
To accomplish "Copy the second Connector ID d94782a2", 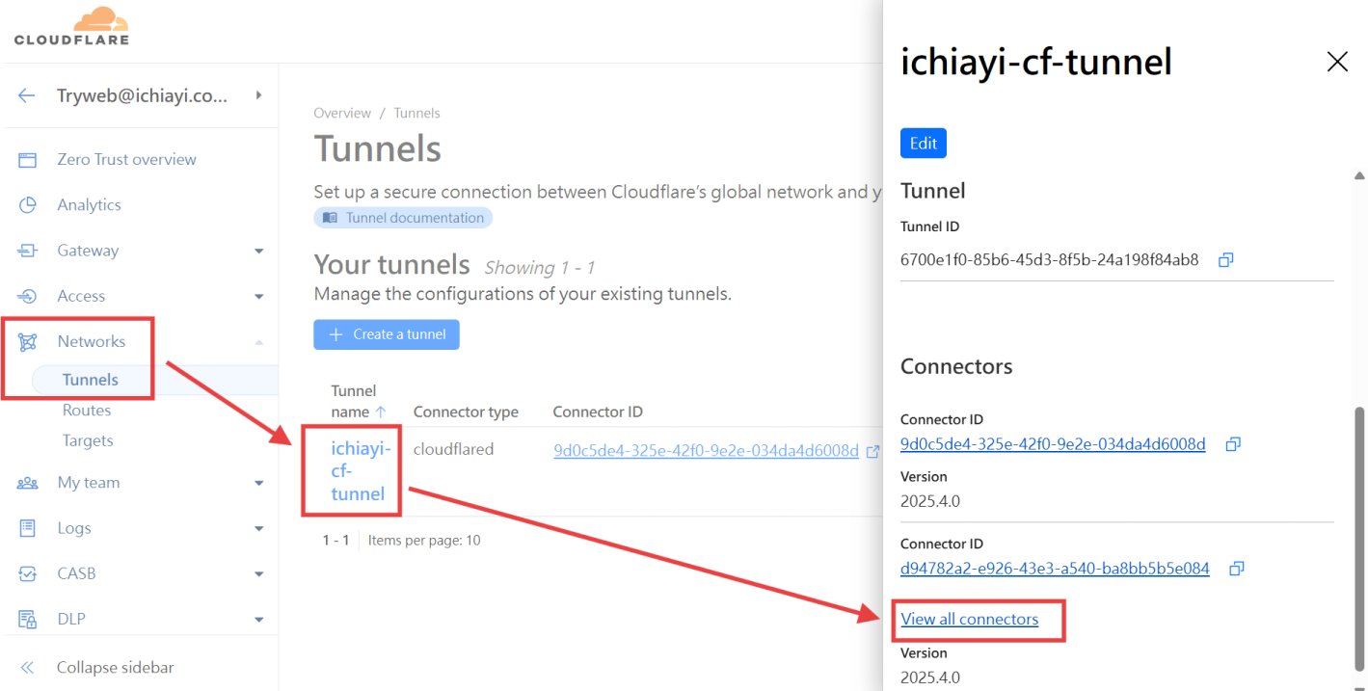I will point(1237,569).
